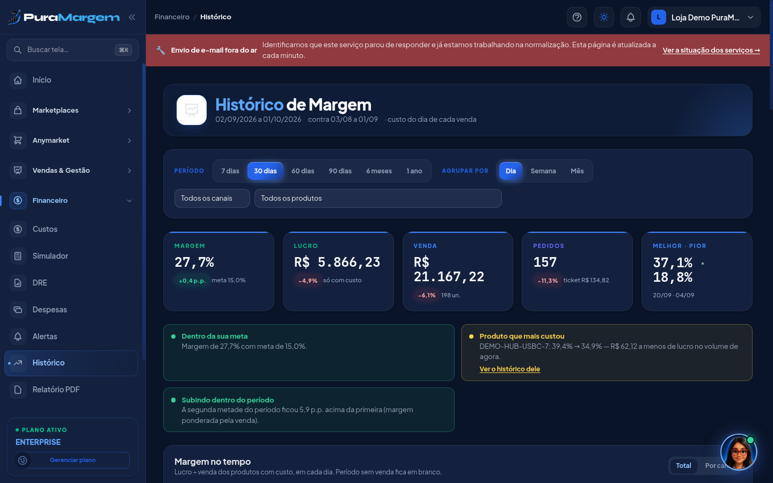Open the Loja Demo account dropdown
The width and height of the screenshot is (773, 483).
704,17
